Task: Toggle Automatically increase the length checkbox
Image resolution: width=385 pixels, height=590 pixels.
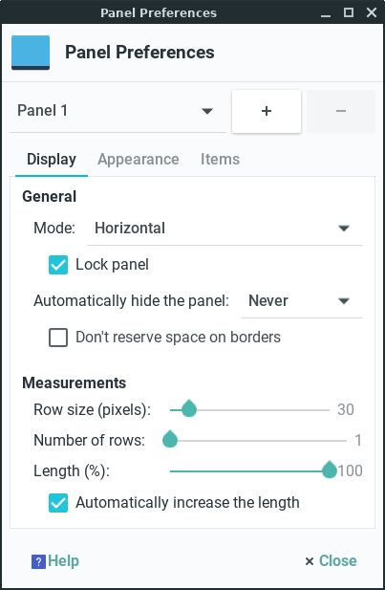Action: pos(58,503)
